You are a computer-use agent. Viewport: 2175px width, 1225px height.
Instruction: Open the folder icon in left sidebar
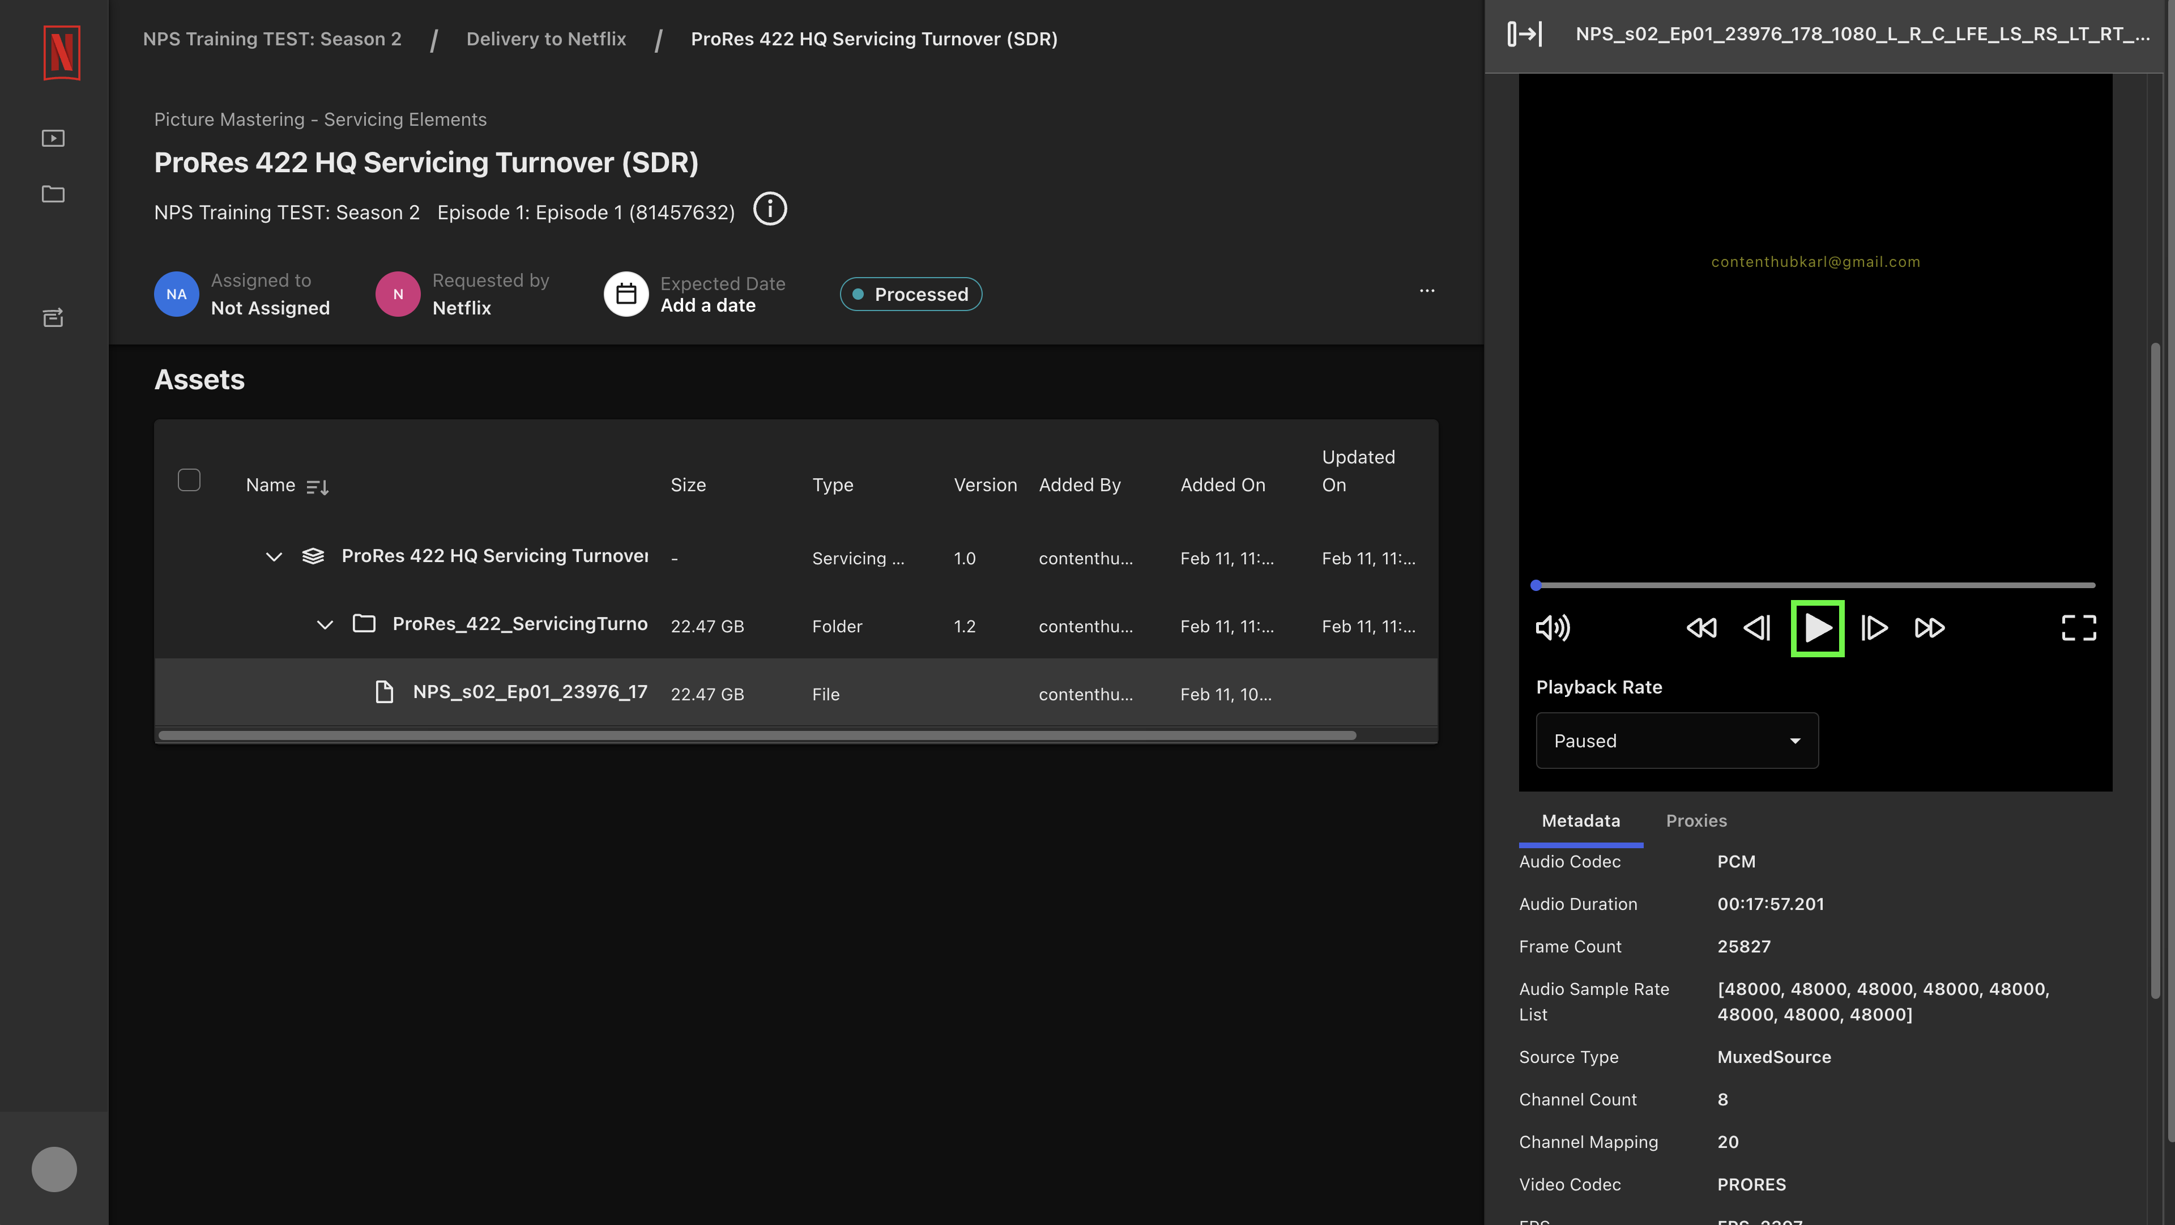tap(53, 194)
